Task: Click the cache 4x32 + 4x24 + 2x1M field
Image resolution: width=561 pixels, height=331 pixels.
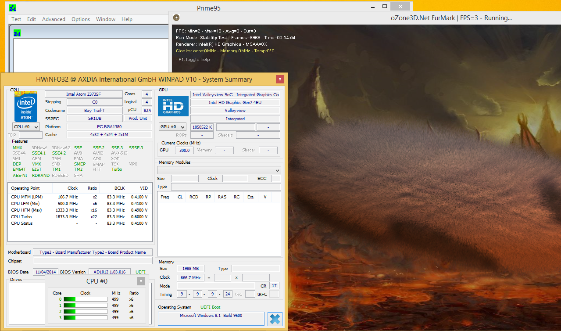Action: (x=109, y=135)
